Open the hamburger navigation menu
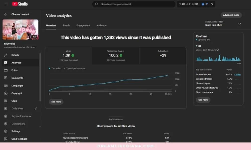Viewport: 251px width, 150px height. [6, 4]
